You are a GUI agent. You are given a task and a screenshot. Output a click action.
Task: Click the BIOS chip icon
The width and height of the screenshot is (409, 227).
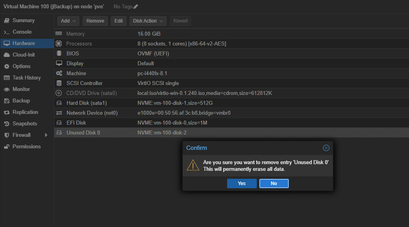[59, 53]
